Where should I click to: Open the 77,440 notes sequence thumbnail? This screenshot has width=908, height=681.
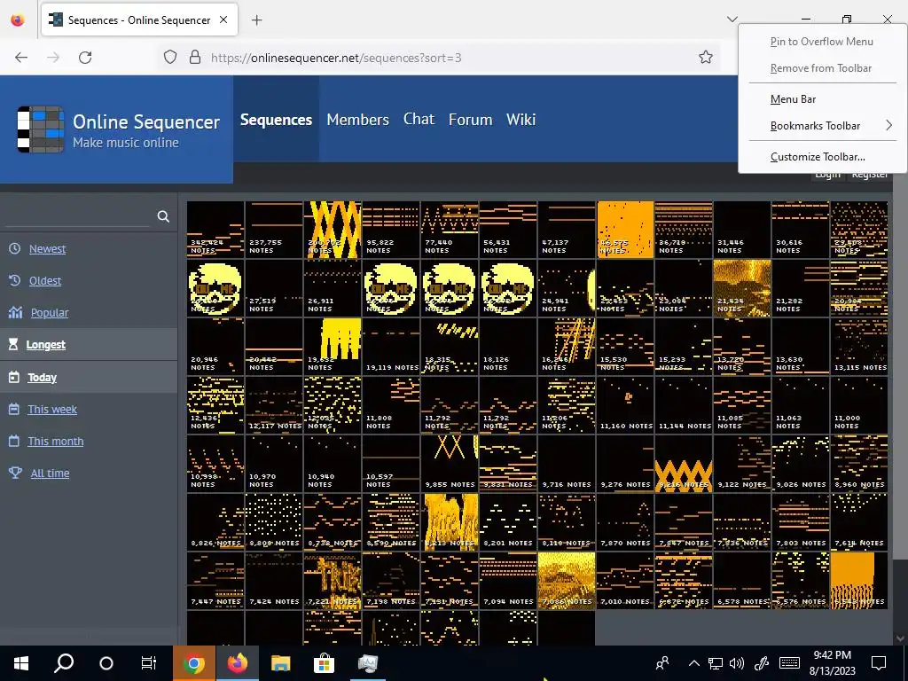point(450,230)
